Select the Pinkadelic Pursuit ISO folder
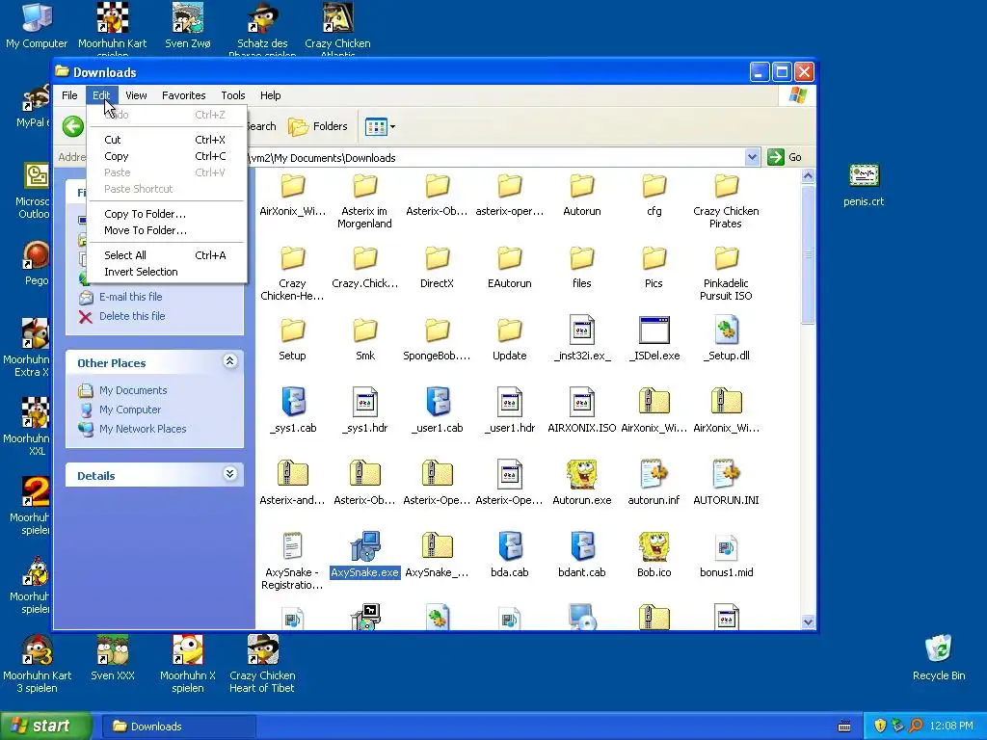The width and height of the screenshot is (987, 740). (x=726, y=274)
